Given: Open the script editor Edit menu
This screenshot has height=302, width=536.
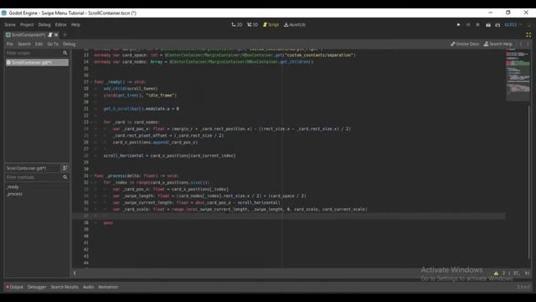Looking at the screenshot, I should click(39, 44).
